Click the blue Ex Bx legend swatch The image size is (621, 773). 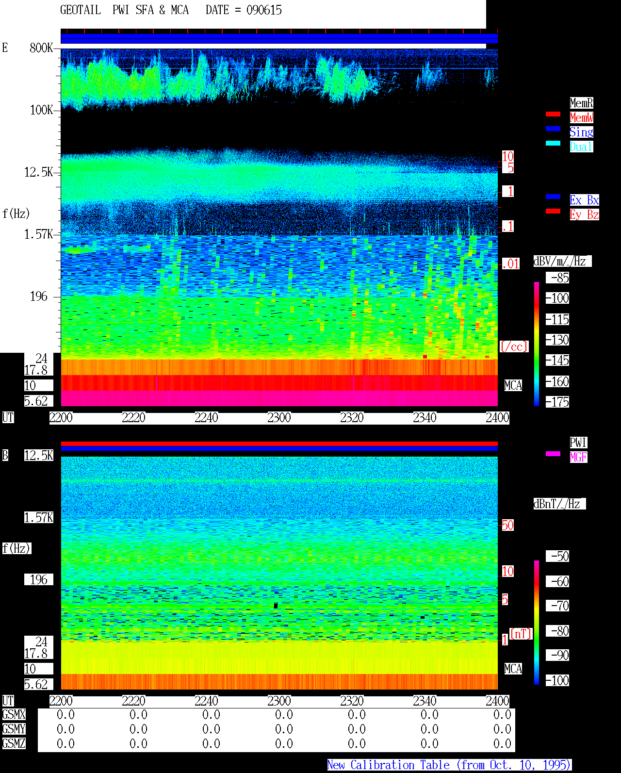(553, 197)
